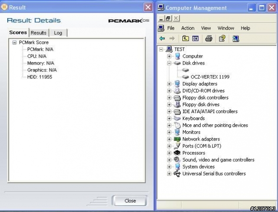The width and height of the screenshot is (278, 212).
Task: Click the Floppy disk drives icon
Action: 177,104
